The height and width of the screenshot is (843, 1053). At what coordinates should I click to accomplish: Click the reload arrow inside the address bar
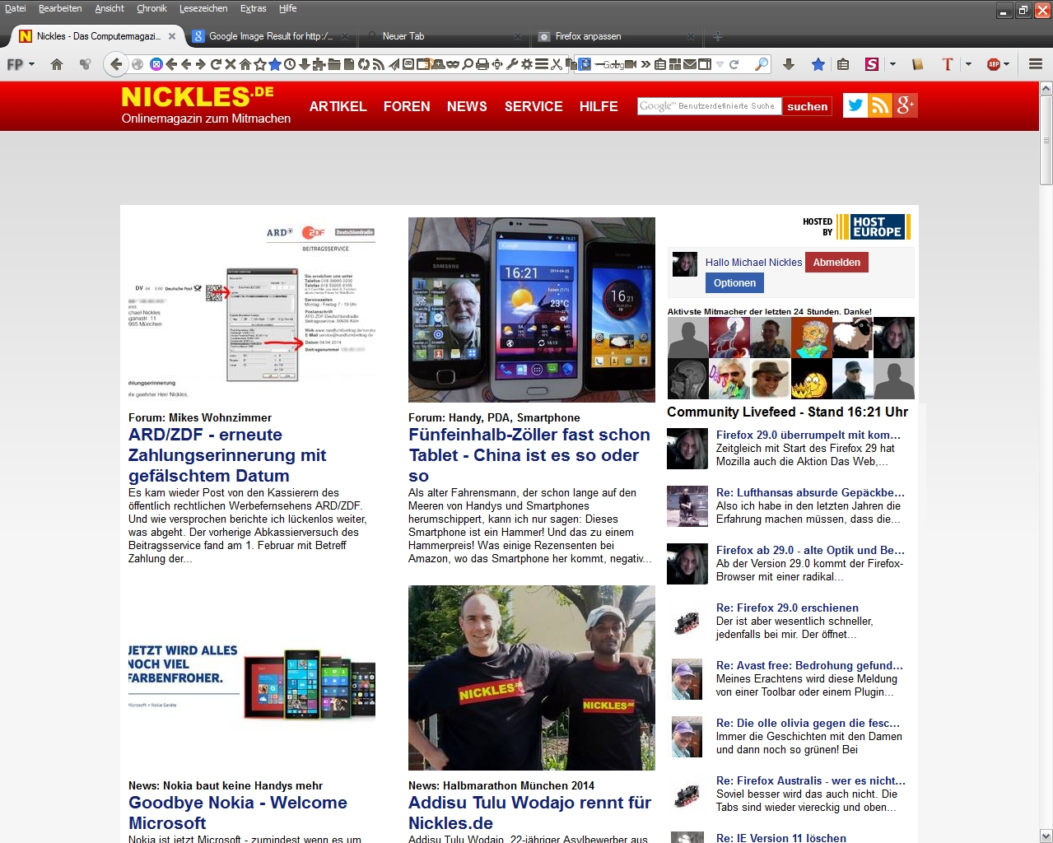click(x=216, y=64)
